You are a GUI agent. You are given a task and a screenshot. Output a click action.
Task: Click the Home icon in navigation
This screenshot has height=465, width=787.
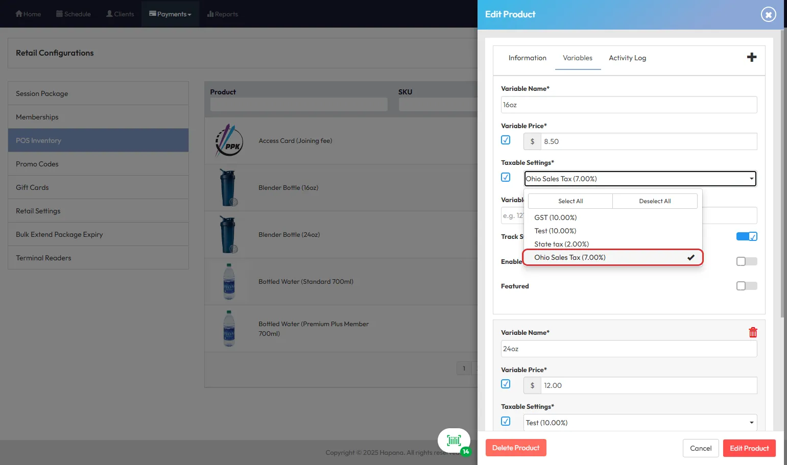28,14
